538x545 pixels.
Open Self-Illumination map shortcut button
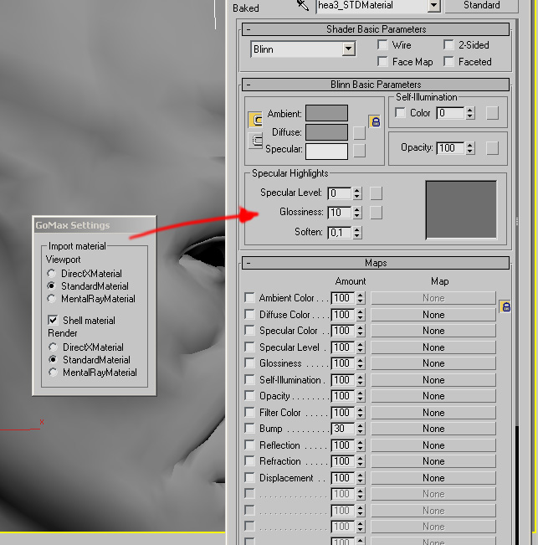pyautogui.click(x=492, y=113)
